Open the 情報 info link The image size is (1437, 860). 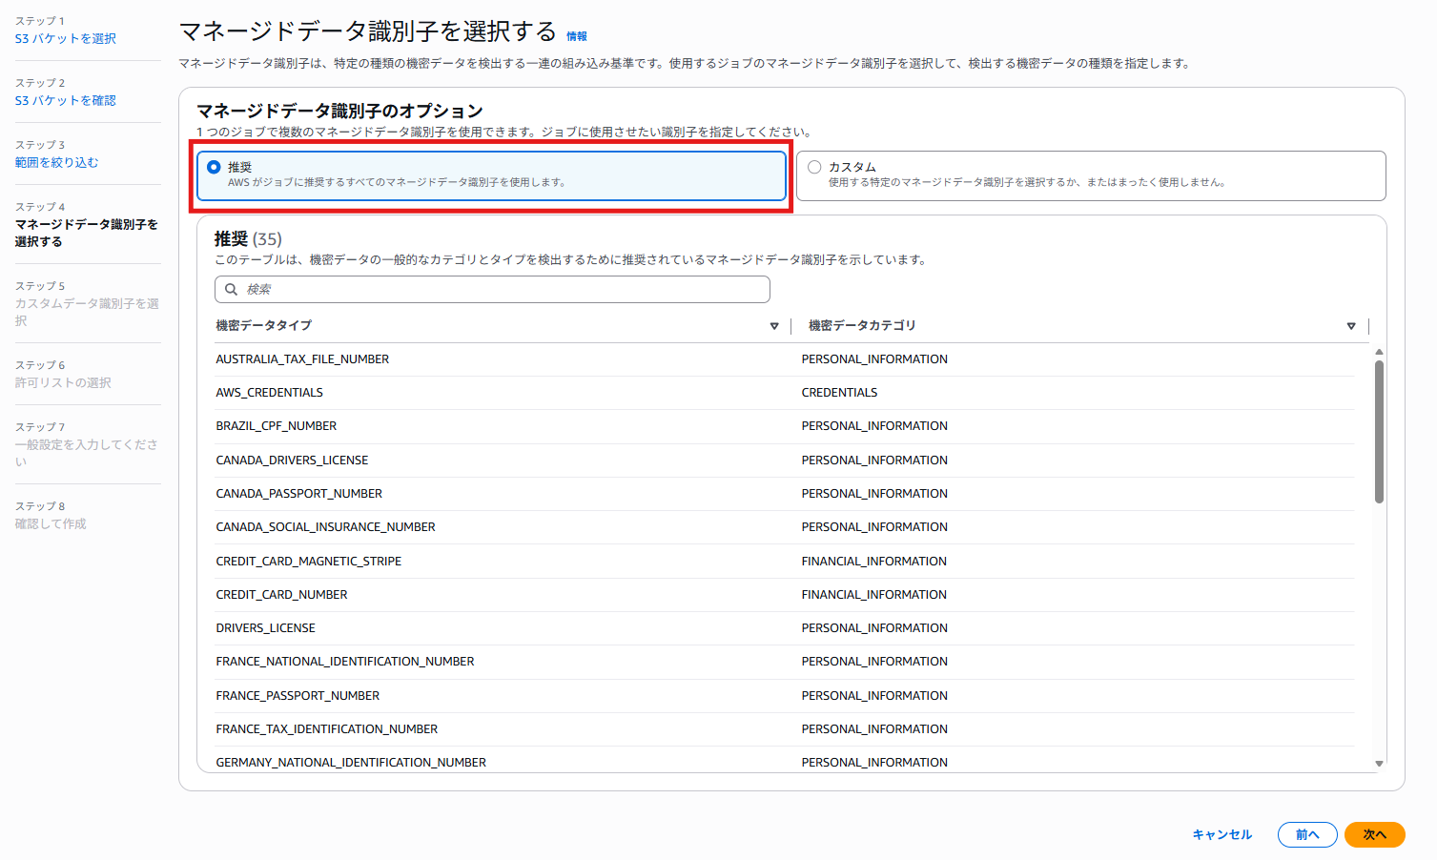[577, 36]
